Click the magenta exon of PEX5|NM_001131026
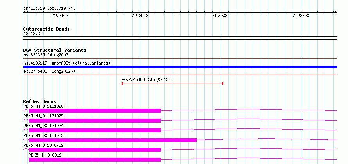348x164 pixels. pos(95,111)
